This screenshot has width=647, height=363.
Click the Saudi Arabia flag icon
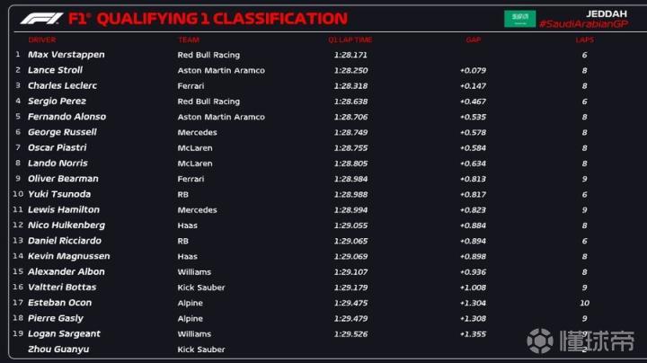pyautogui.click(x=518, y=18)
